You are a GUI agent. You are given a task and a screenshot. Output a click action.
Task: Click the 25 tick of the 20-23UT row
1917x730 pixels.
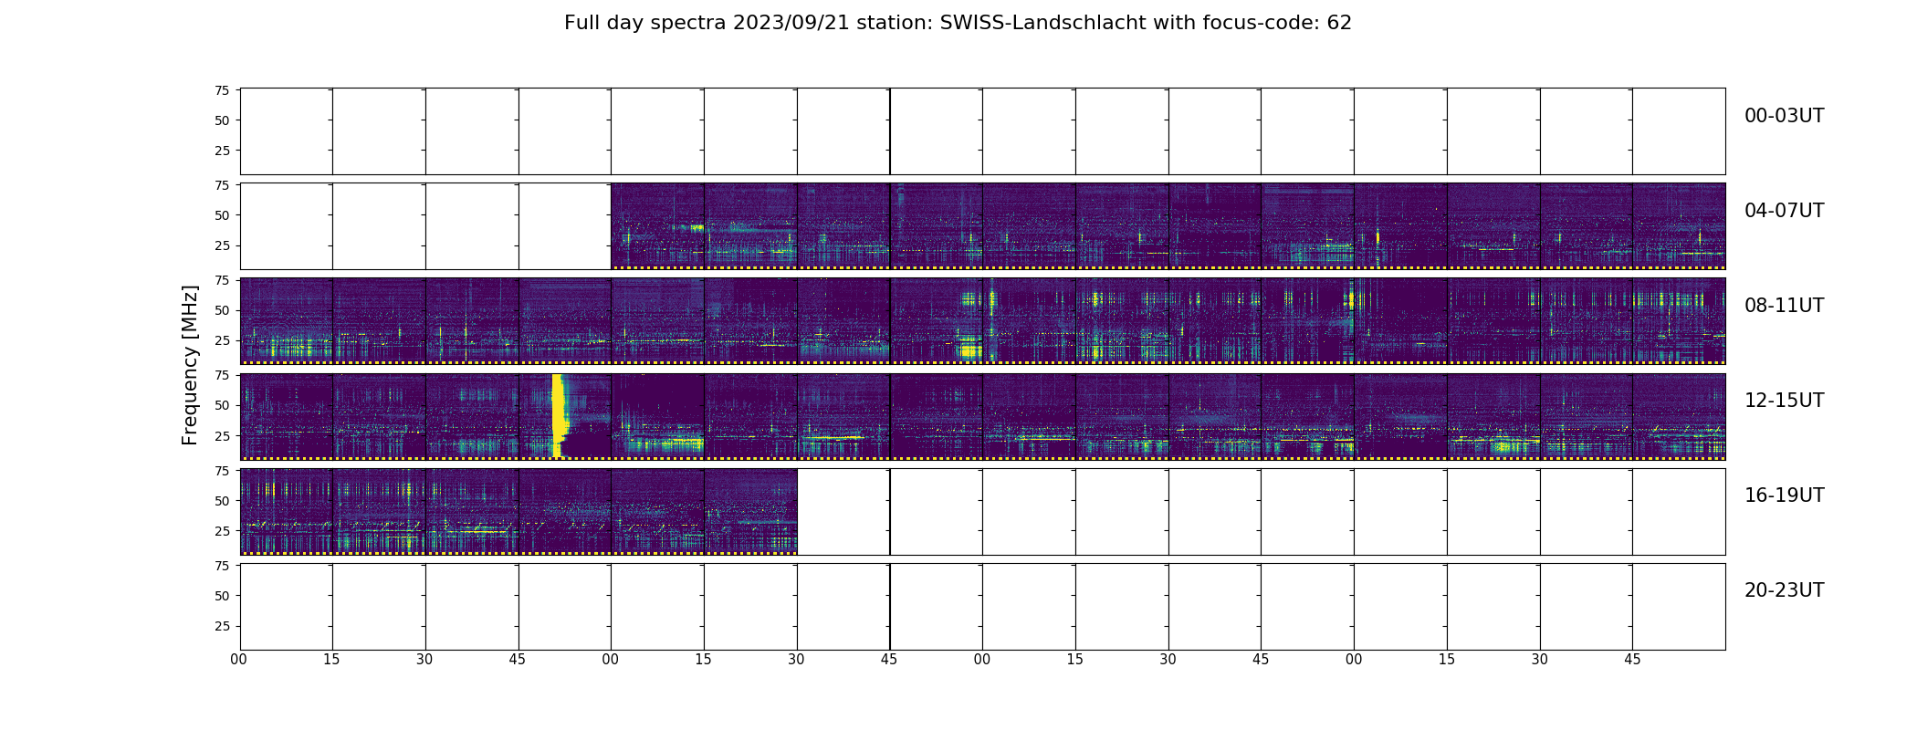[221, 626]
